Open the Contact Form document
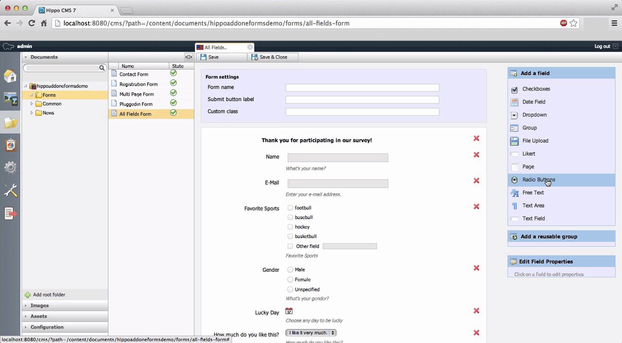The width and height of the screenshot is (622, 343). tap(134, 74)
